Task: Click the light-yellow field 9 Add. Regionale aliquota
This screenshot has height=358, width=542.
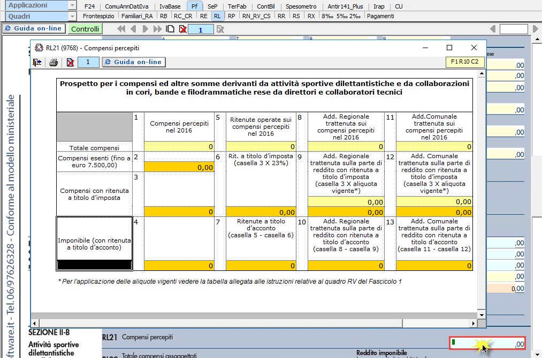Action: point(346,201)
